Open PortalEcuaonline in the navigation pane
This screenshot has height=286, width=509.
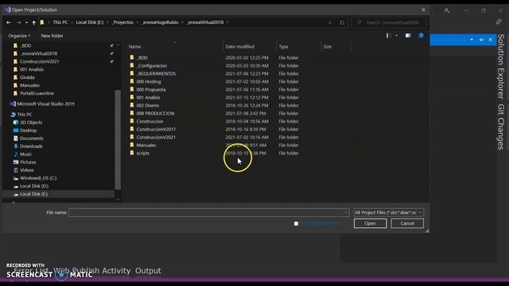37,94
